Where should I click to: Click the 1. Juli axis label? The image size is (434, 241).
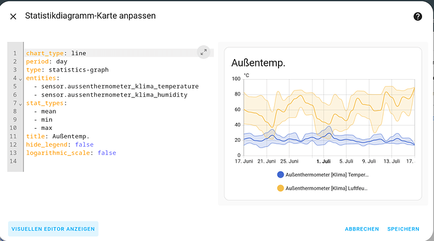click(x=323, y=161)
